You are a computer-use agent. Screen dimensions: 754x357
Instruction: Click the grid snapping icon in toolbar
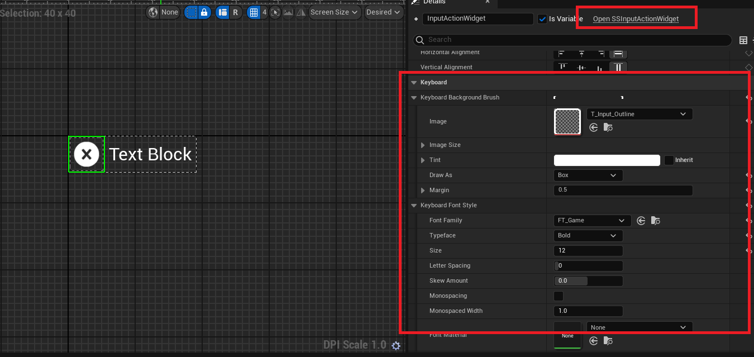tap(255, 12)
